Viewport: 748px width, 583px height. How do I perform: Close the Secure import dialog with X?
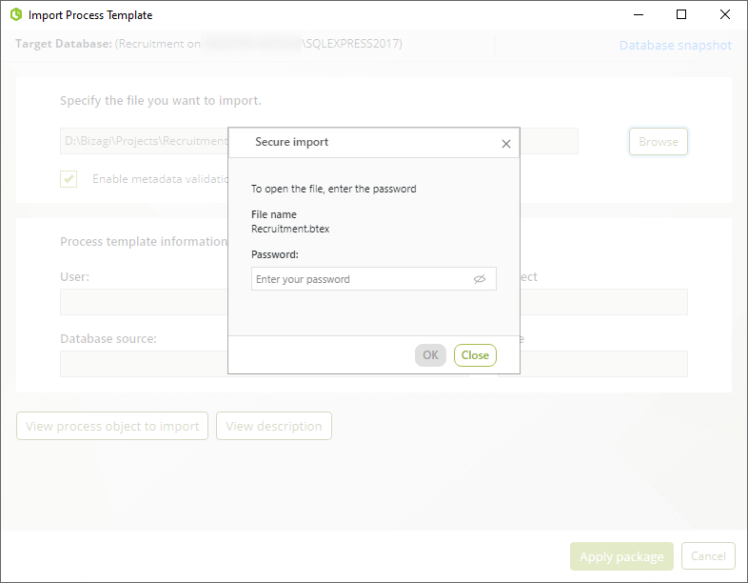[506, 144]
